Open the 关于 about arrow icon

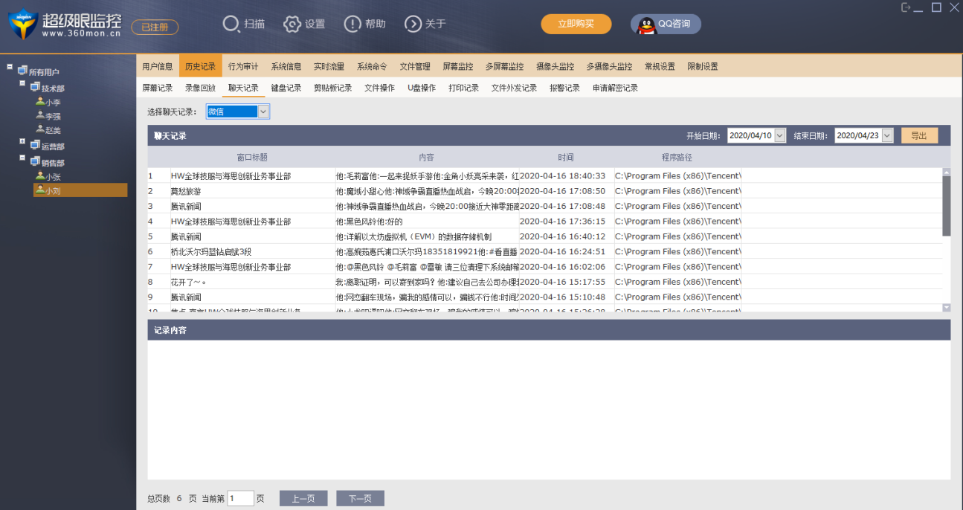tap(413, 24)
